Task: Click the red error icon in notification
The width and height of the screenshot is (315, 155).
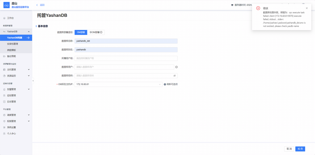Action: point(258,8)
